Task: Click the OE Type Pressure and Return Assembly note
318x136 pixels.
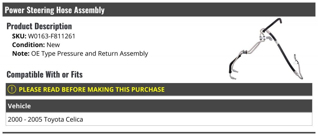Action: click(90, 53)
